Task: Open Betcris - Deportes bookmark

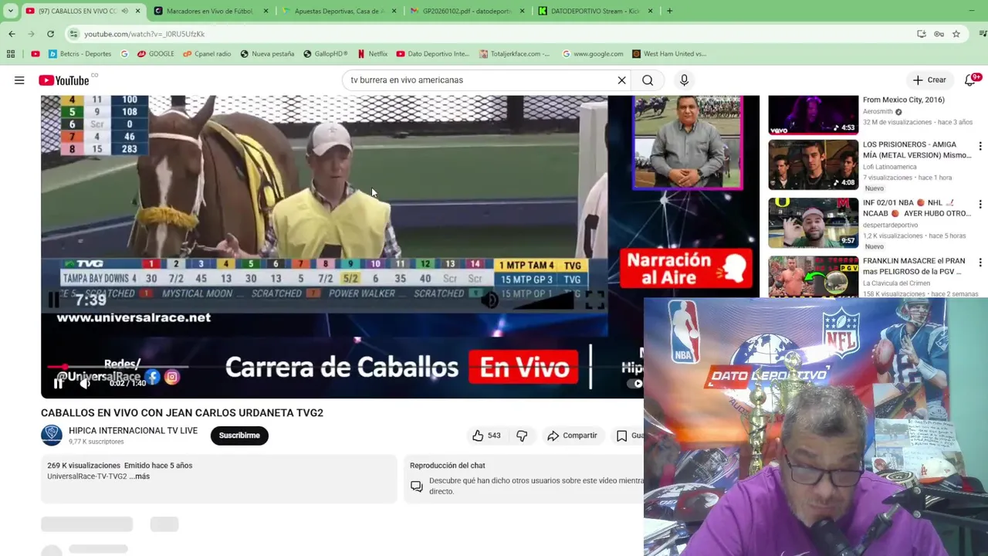Action: click(x=80, y=54)
